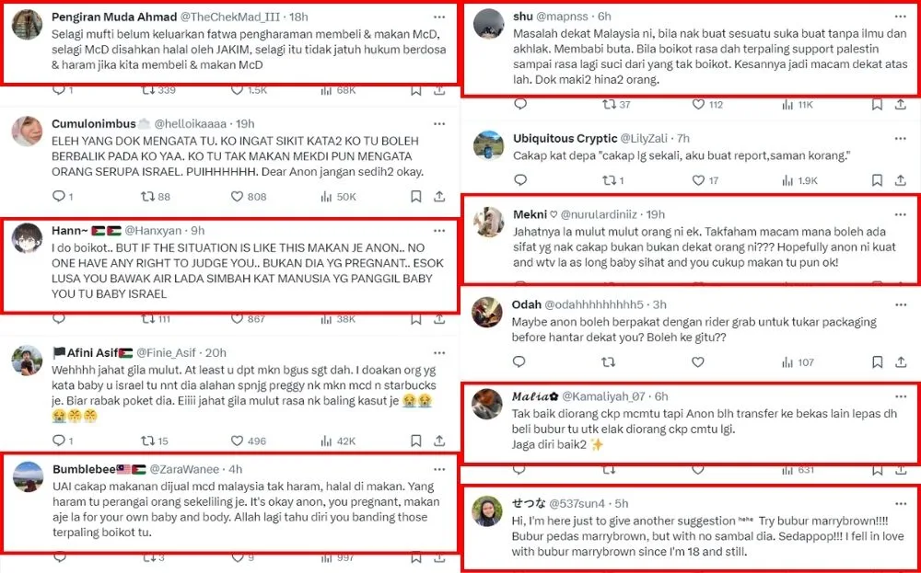Share Odah's tweet
This screenshot has width=921, height=573.
[901, 361]
